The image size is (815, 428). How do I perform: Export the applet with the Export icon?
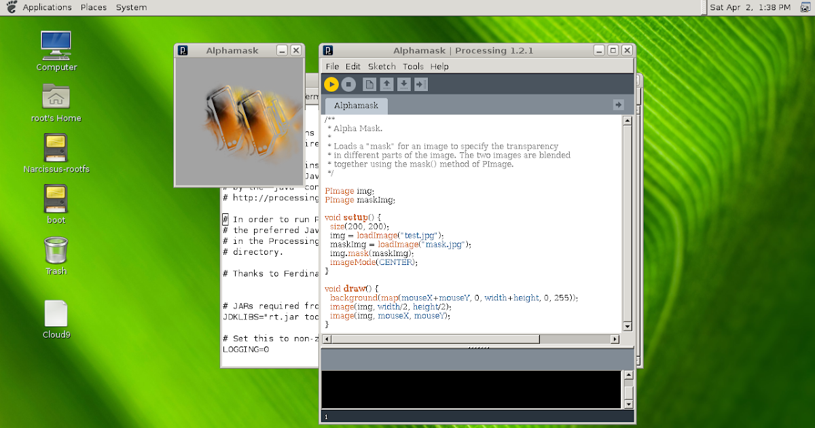421,84
